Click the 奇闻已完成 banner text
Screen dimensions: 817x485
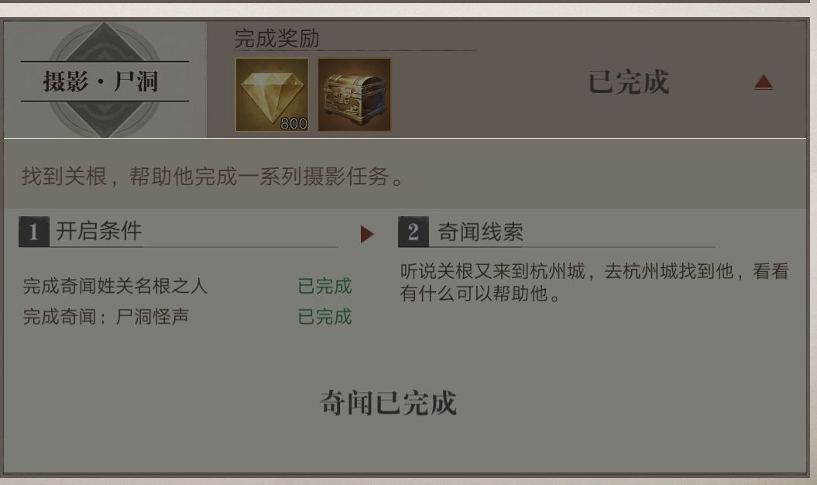[388, 403]
